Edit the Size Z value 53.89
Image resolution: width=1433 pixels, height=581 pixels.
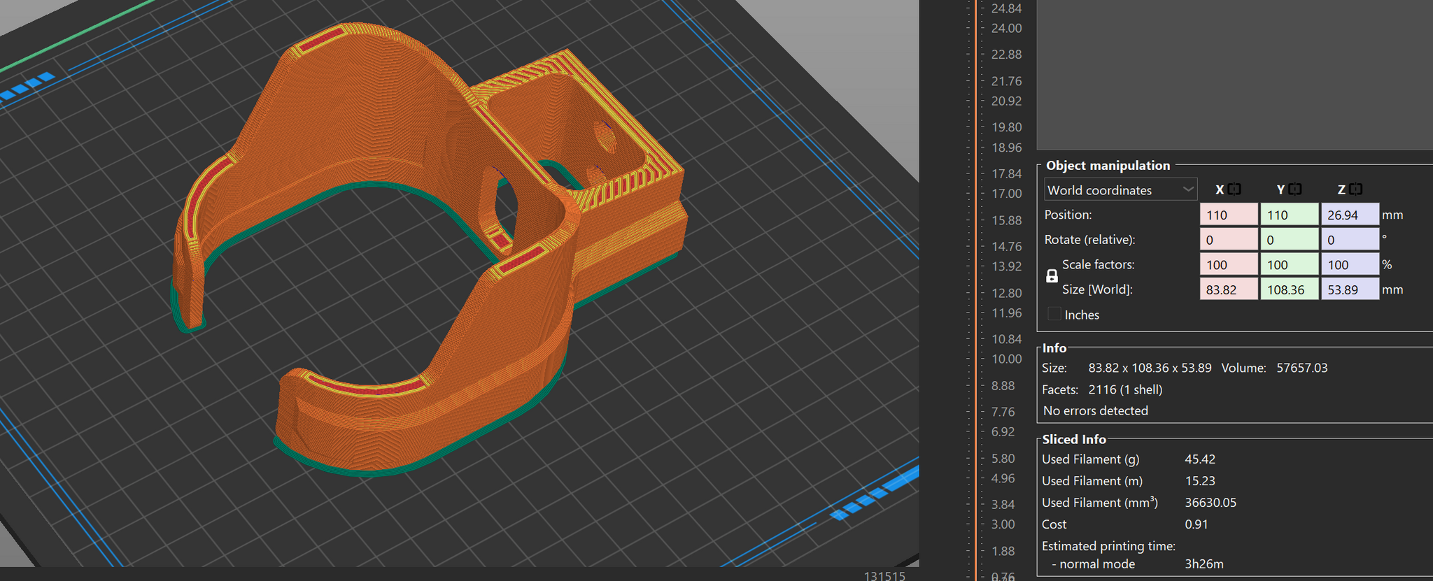pyautogui.click(x=1349, y=289)
